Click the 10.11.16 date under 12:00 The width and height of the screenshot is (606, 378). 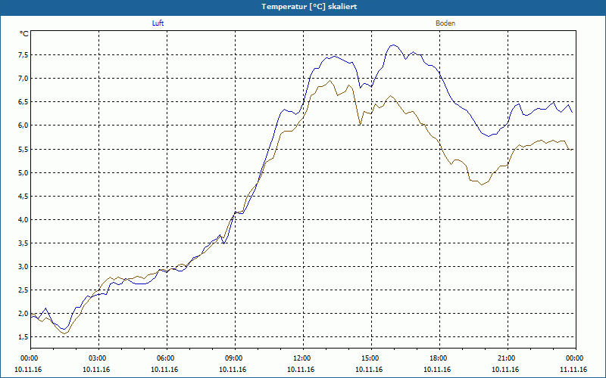(301, 370)
